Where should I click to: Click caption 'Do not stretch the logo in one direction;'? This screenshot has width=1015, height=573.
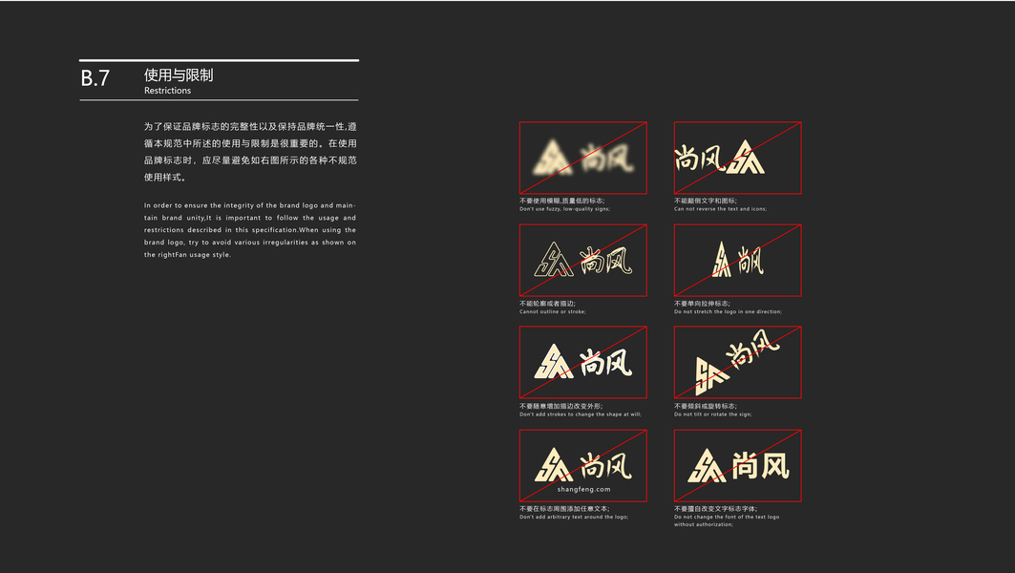[x=728, y=311]
